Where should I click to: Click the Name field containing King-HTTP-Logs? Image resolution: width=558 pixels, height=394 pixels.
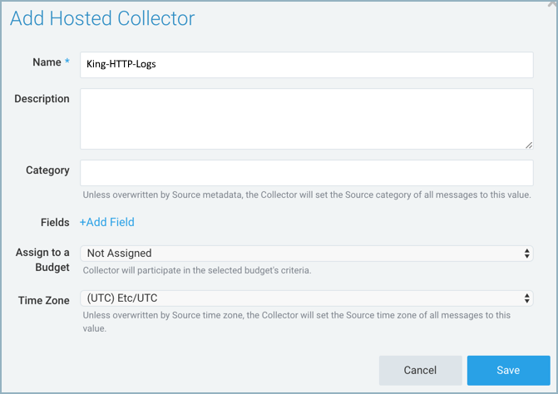coord(306,65)
